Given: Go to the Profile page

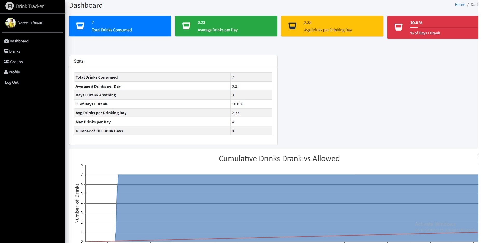Looking at the screenshot, I should point(14,72).
